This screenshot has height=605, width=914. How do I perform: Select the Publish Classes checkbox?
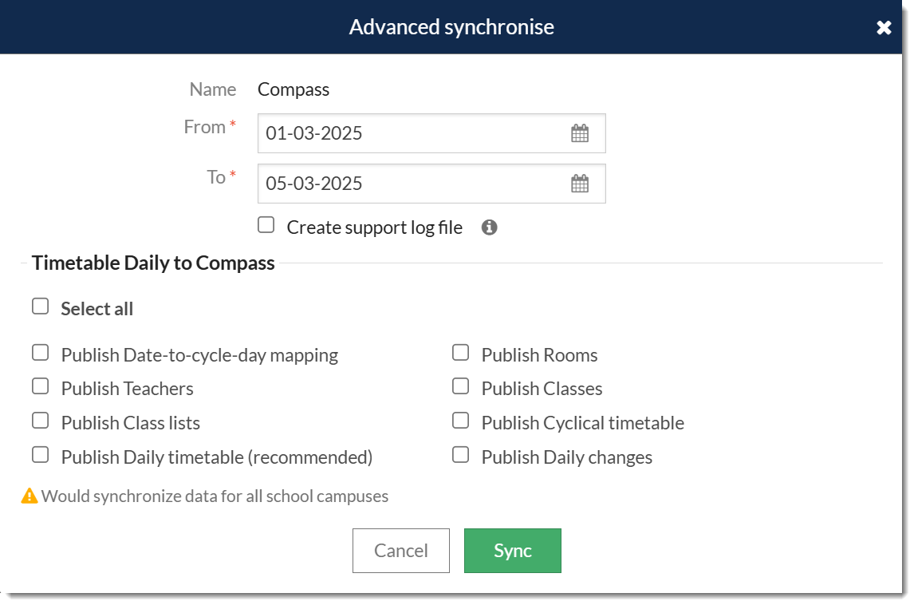click(x=460, y=386)
